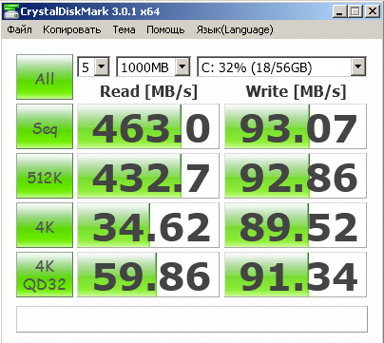Screen dimensions: 384x343
Task: Open the Язык(Language) menu
Action: [235, 29]
